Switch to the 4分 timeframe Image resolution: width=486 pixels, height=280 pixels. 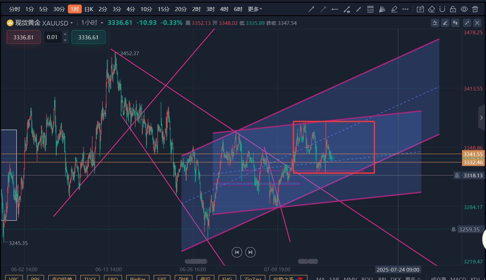(131, 9)
